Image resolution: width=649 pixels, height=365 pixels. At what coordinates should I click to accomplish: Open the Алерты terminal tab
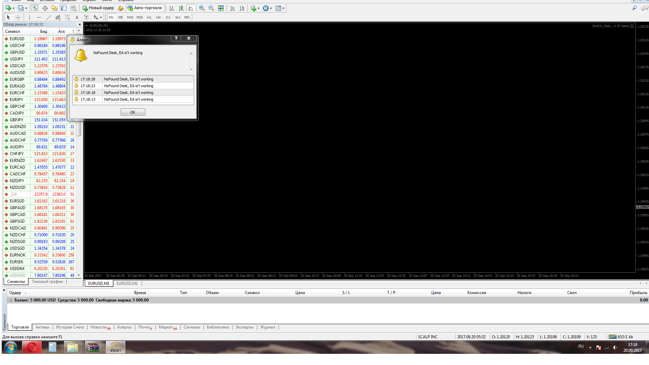[124, 327]
